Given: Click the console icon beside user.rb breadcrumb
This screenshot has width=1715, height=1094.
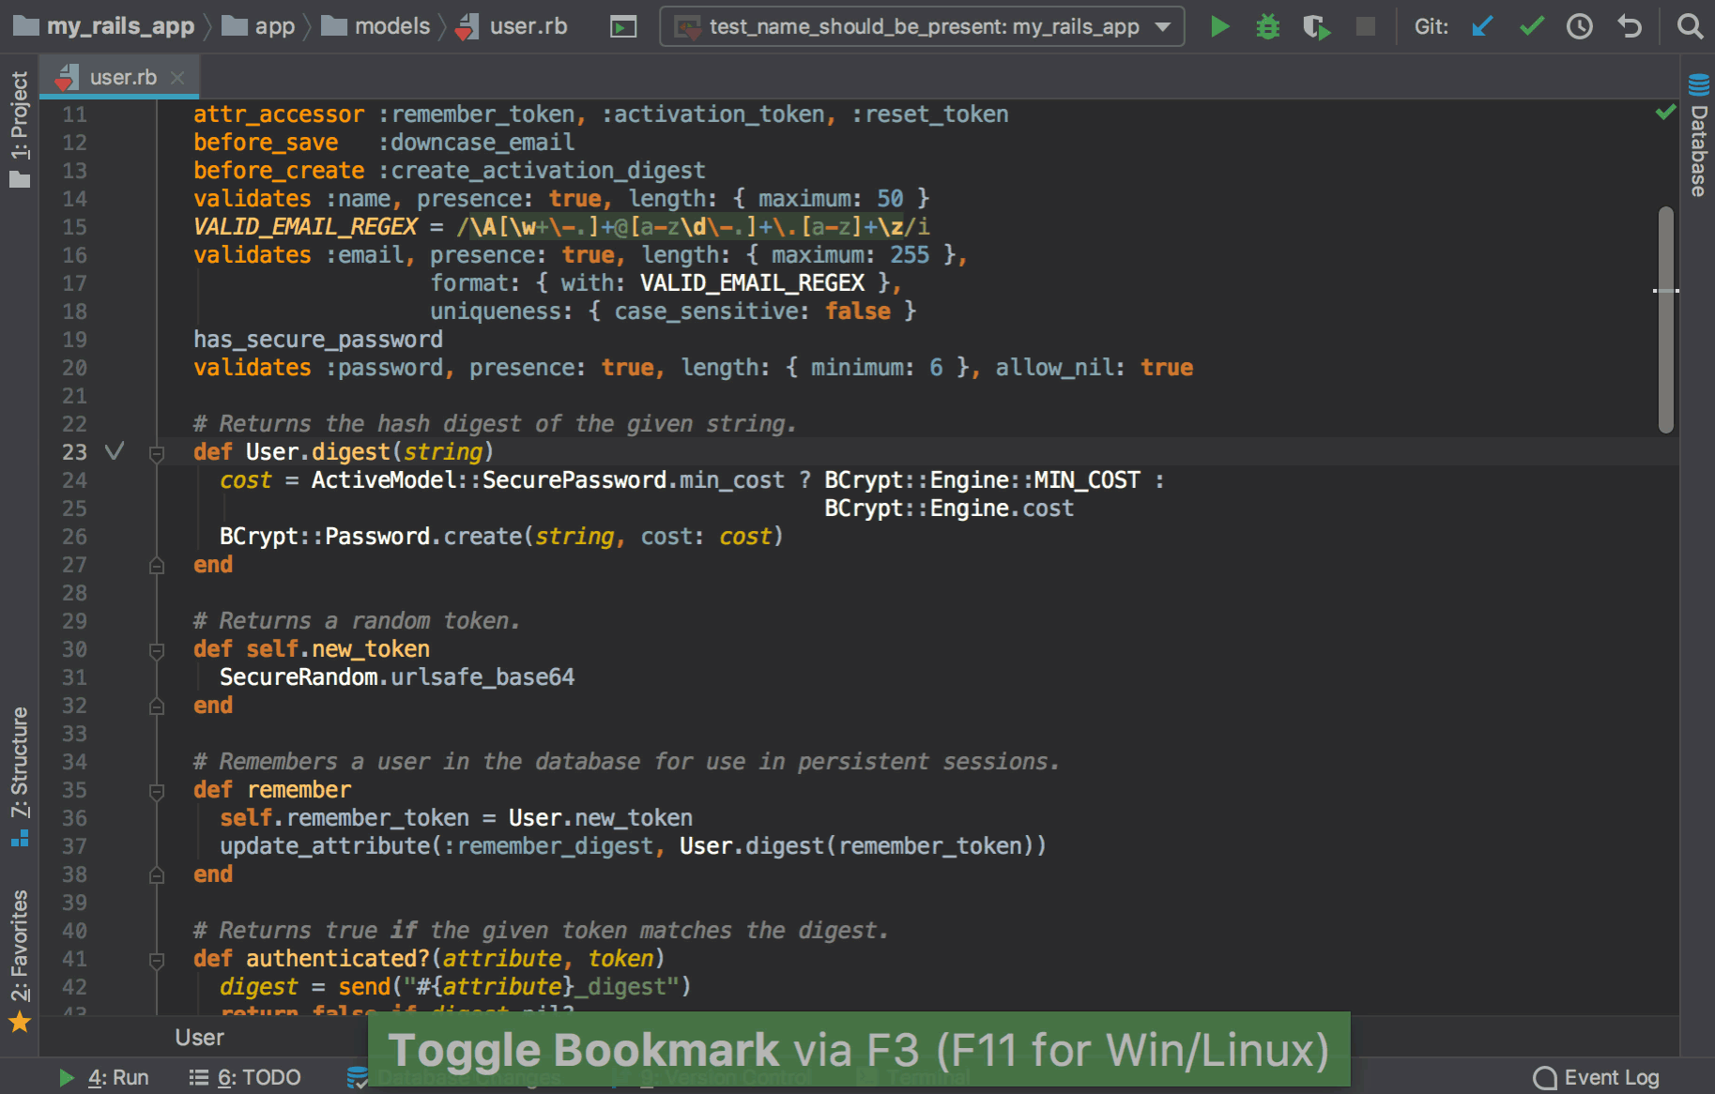Looking at the screenshot, I should [x=622, y=27].
